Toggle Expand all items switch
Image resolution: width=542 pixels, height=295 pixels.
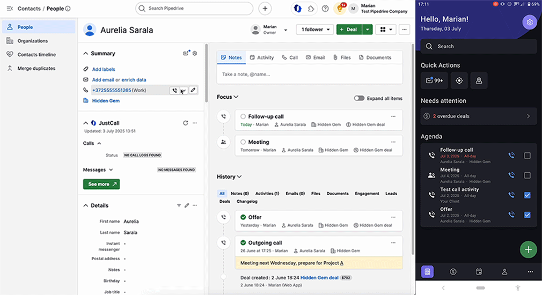[359, 99]
